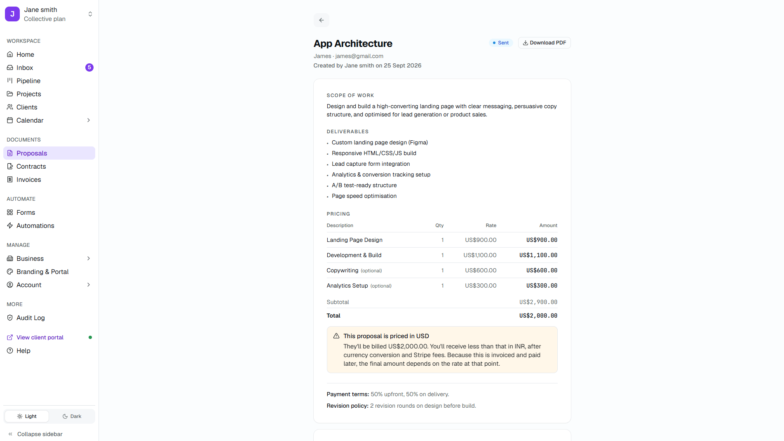The width and height of the screenshot is (784, 441).
Task: Click the Invoices icon in the sidebar
Action: 10,179
